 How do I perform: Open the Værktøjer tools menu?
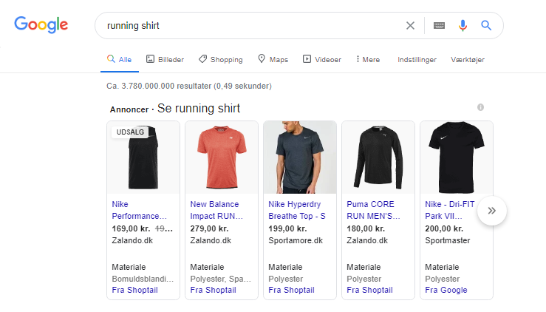pos(468,60)
